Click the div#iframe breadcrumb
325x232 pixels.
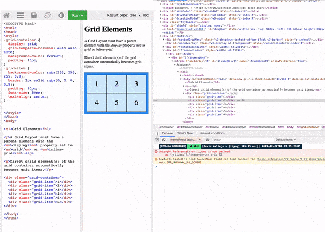coord(212,127)
